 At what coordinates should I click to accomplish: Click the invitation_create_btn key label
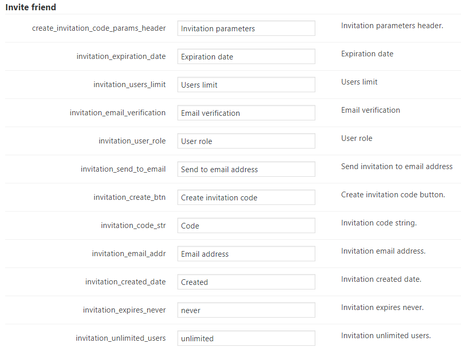[129, 197]
